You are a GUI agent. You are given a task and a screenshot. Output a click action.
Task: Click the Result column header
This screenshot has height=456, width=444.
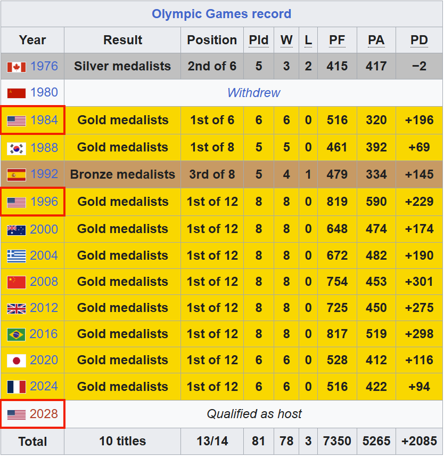point(122,40)
